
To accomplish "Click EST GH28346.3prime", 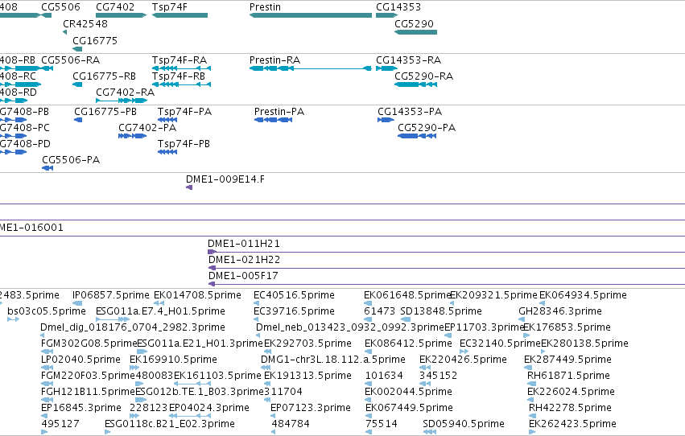I will pyautogui.click(x=560, y=311).
